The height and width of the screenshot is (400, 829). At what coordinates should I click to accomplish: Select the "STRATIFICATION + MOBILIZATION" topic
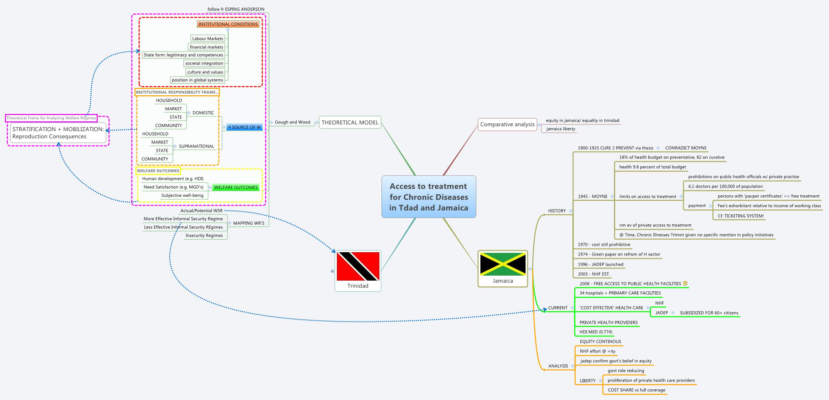coord(58,133)
